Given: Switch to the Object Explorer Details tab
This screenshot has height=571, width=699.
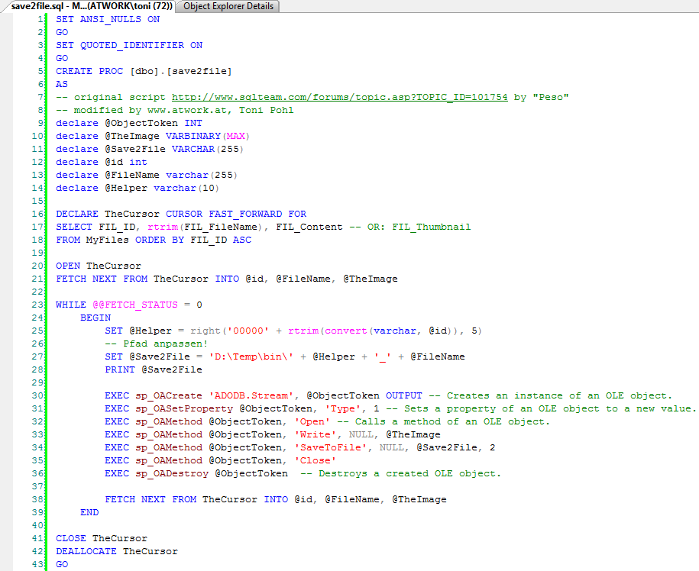Looking at the screenshot, I should click(228, 6).
